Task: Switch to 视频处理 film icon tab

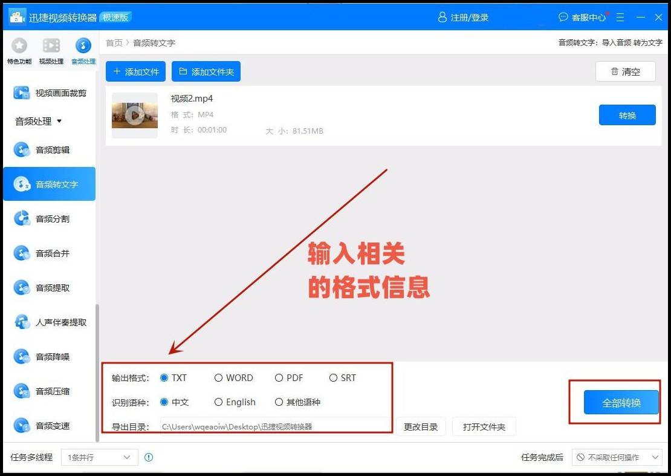Action: point(51,51)
